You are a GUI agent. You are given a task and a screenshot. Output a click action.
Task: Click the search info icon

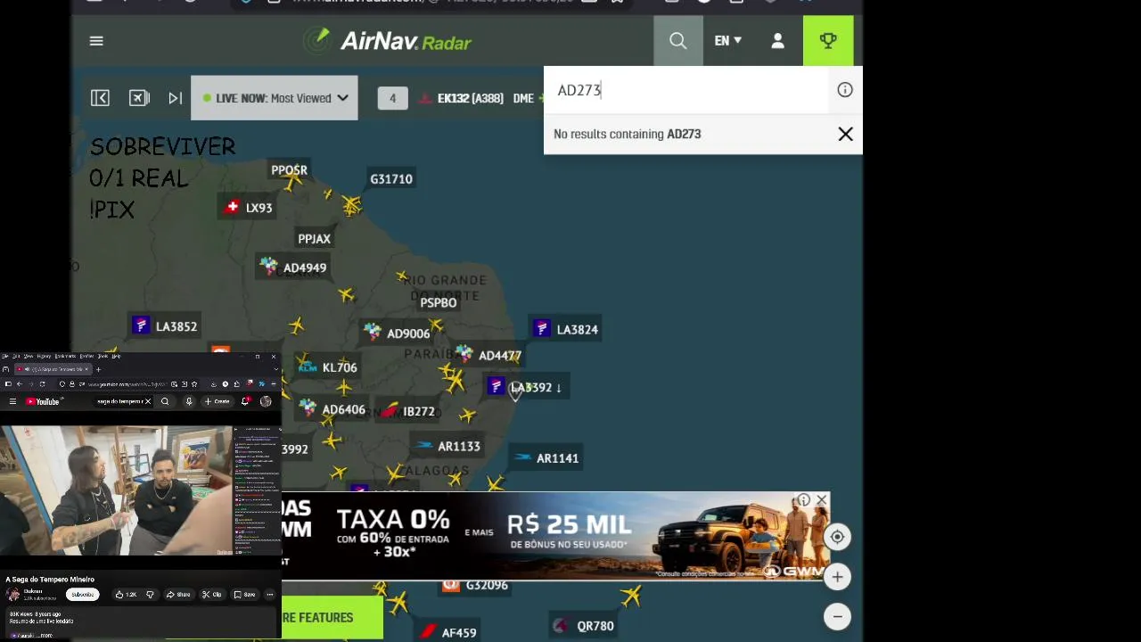[x=845, y=90]
